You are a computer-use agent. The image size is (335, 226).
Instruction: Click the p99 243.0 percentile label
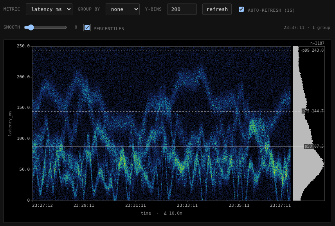click(x=313, y=50)
